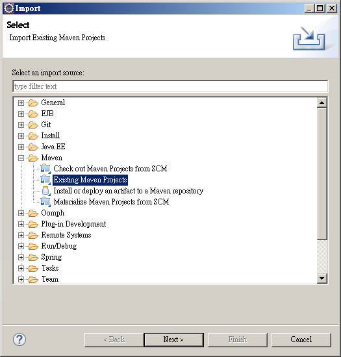This screenshot has height=357, width=341.
Task: Select the Plug-in Development label
Action: [73, 224]
